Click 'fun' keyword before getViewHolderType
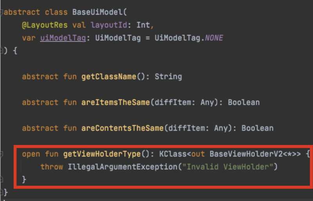The width and height of the screenshot is (313, 201). tap(52, 154)
